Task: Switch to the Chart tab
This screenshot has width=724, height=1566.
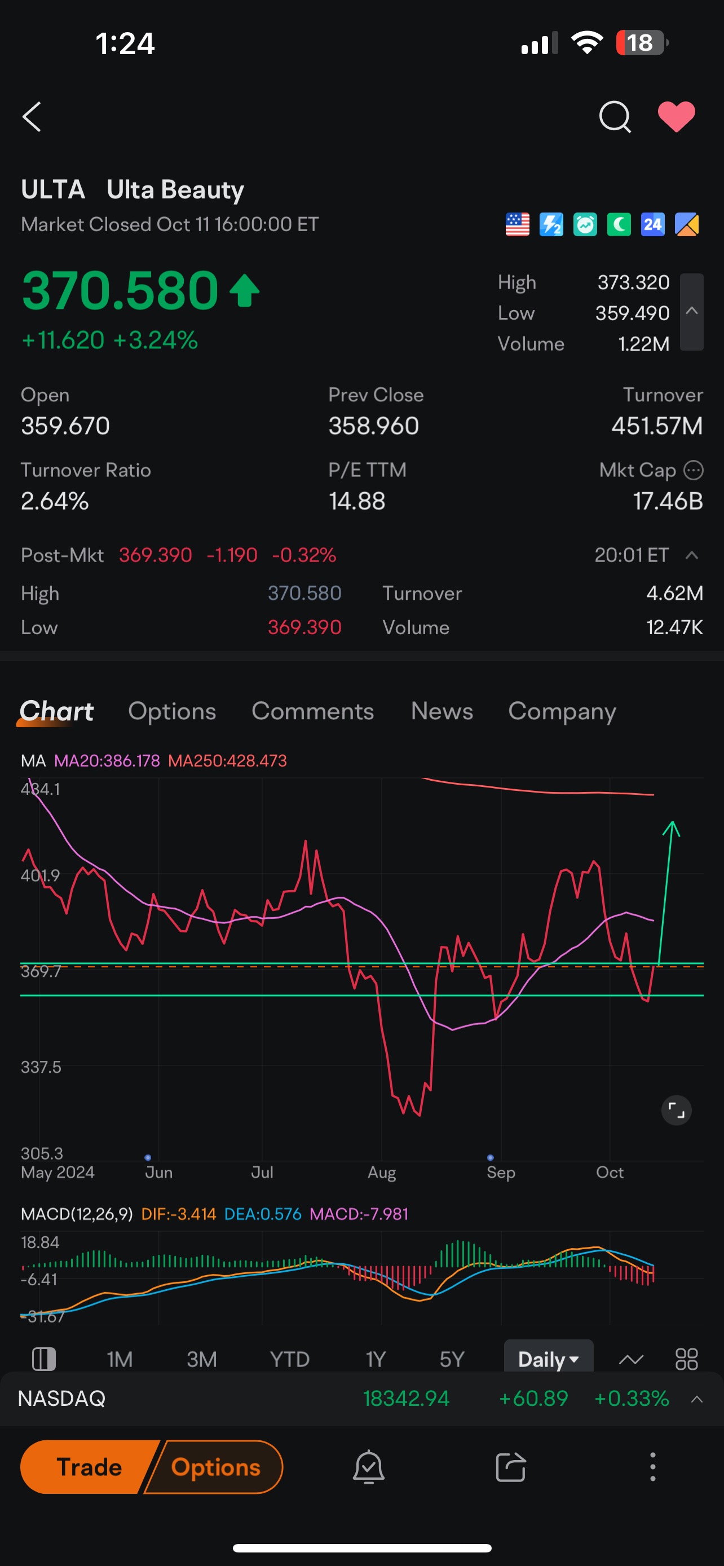Action: tap(56, 711)
